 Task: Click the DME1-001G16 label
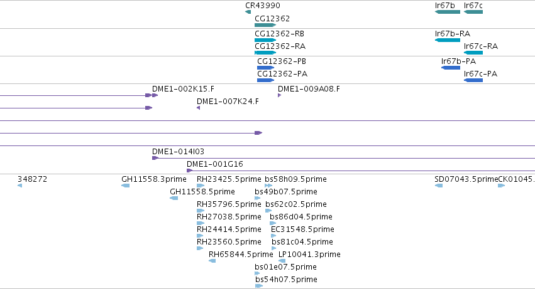(x=215, y=164)
